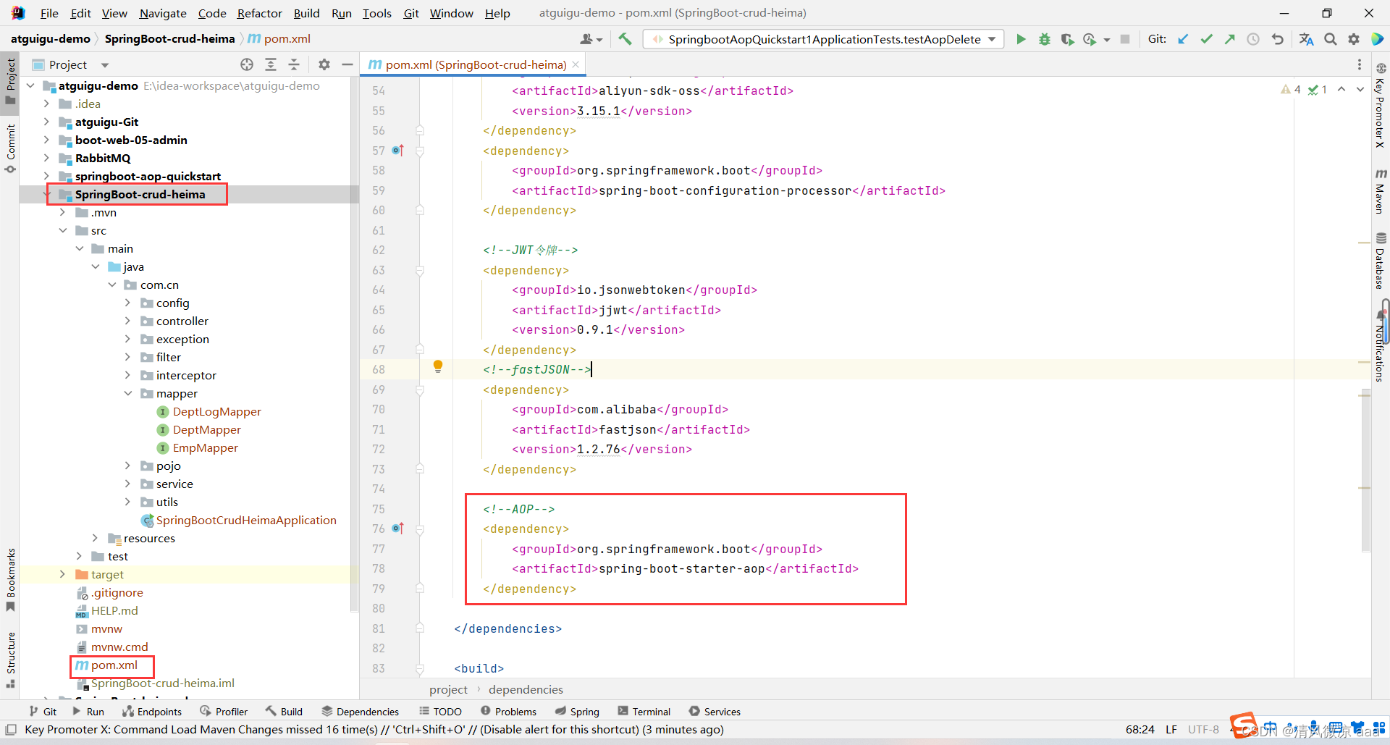The height and width of the screenshot is (745, 1390).
Task: Open the Notifications side panel
Action: point(1381,346)
